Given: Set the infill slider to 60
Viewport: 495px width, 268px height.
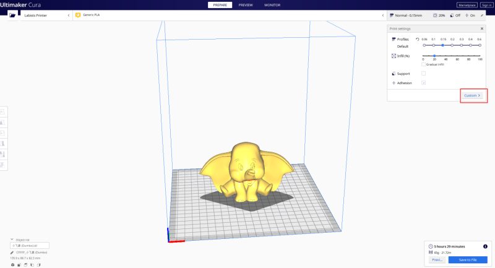Looking at the screenshot, I should (457, 56).
